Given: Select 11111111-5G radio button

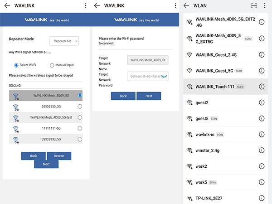Looking at the screenshot, I should [80, 128].
